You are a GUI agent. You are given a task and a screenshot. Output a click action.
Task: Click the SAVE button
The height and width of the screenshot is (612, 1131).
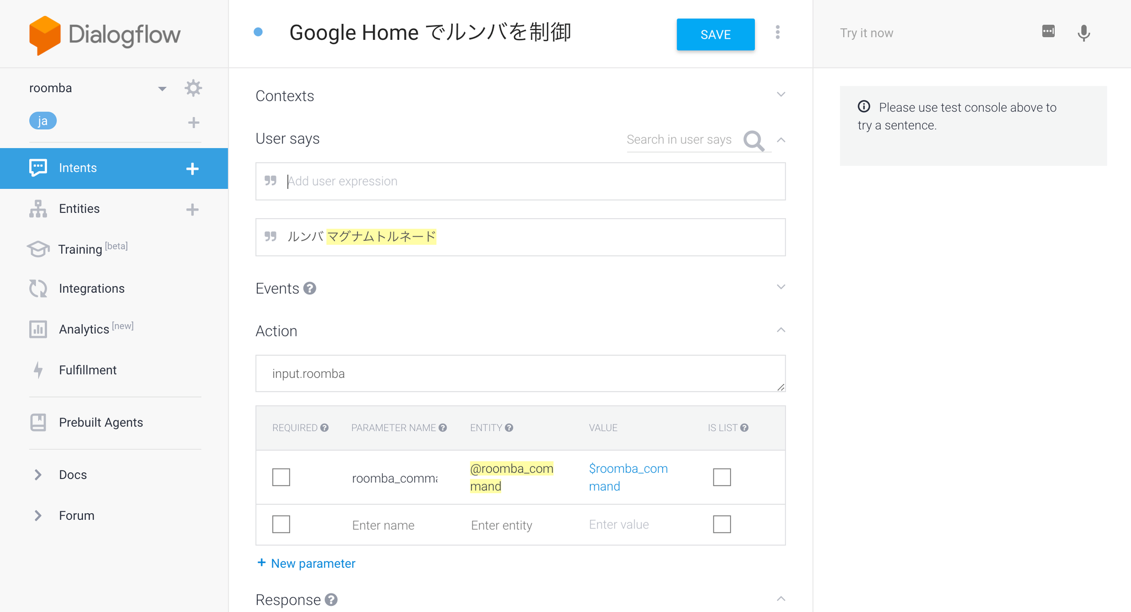[715, 34]
